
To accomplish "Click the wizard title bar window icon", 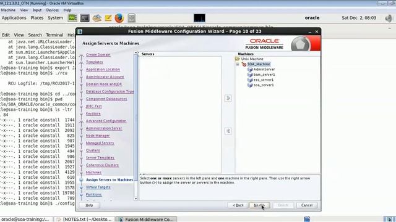I will (x=80, y=31).
